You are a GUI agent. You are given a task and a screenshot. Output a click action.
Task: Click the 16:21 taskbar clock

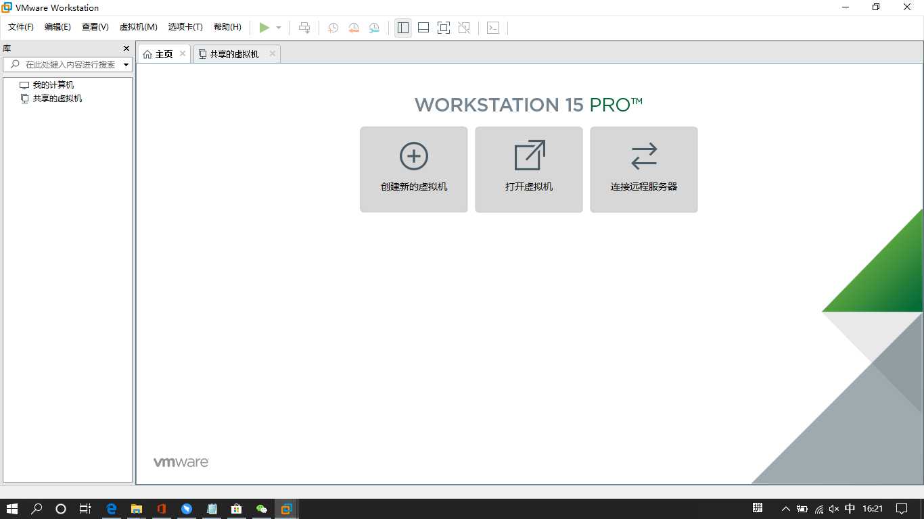tap(873, 509)
